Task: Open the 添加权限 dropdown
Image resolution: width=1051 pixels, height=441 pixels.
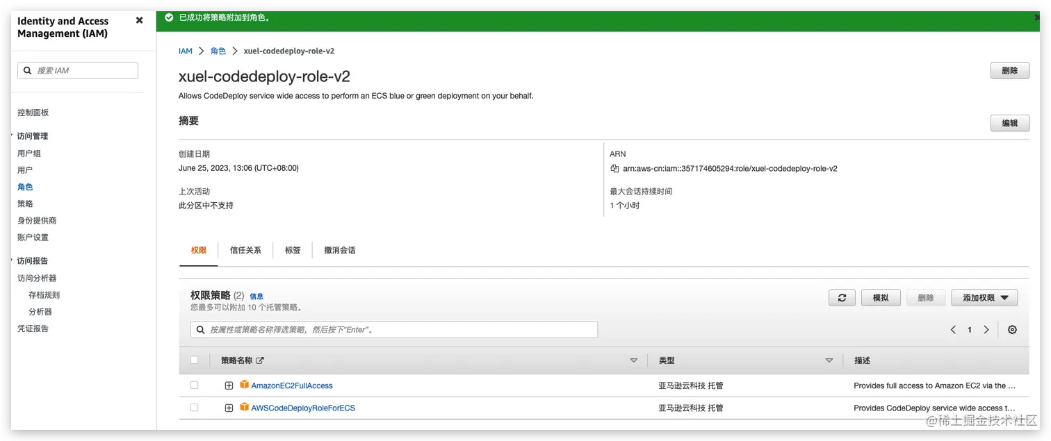Action: click(x=984, y=298)
